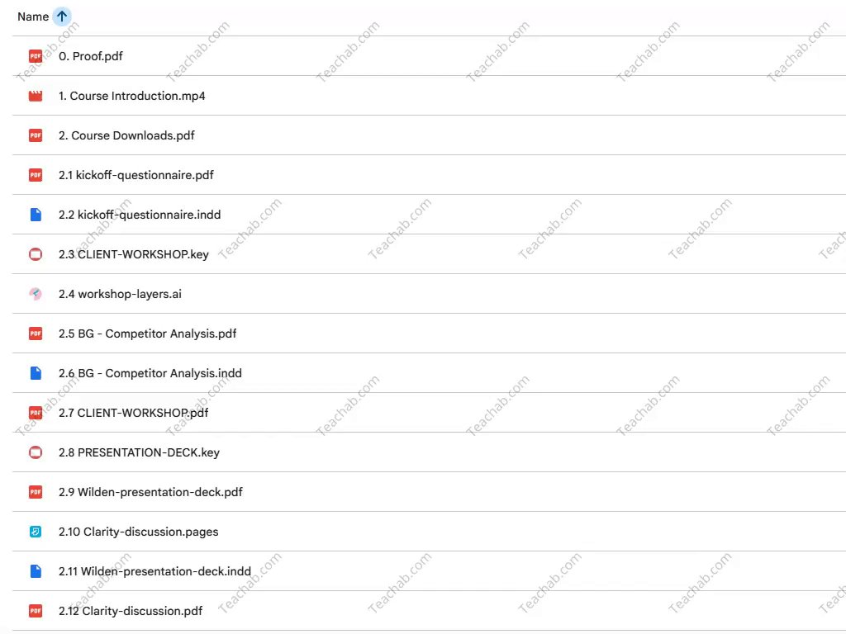Select 2.6 BG - Competitor Analysis.indd
Screen dimensions: 846x634
150,373
